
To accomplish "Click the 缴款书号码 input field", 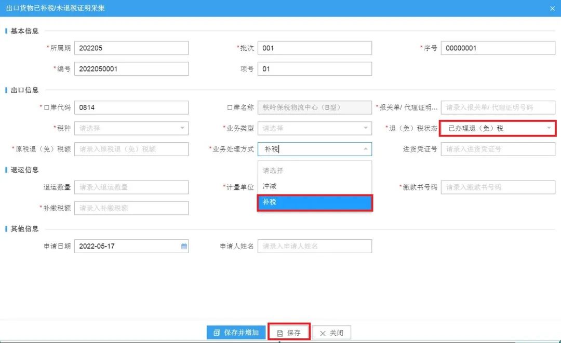I will (x=498, y=187).
